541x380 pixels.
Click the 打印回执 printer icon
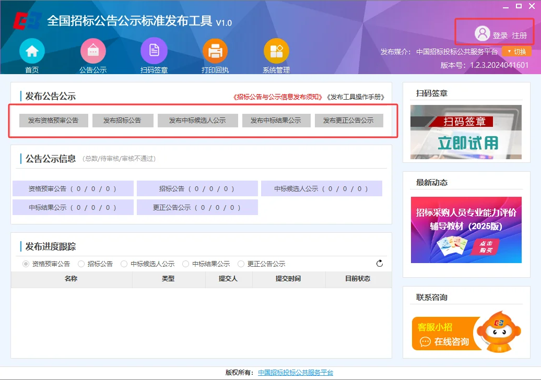[x=215, y=50]
